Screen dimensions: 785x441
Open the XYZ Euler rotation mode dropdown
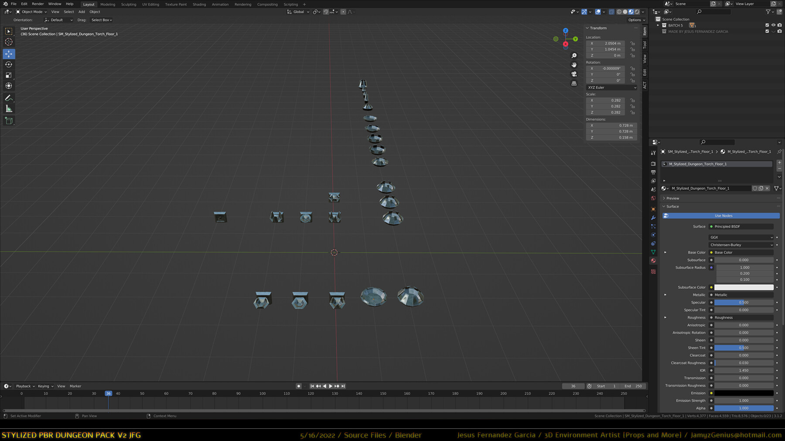[x=611, y=88]
